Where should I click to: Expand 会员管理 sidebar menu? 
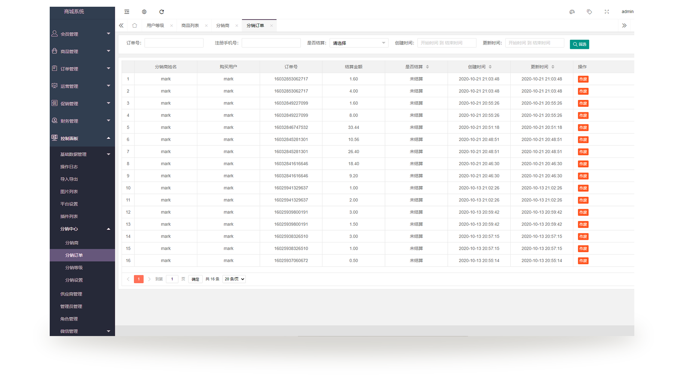click(x=82, y=34)
